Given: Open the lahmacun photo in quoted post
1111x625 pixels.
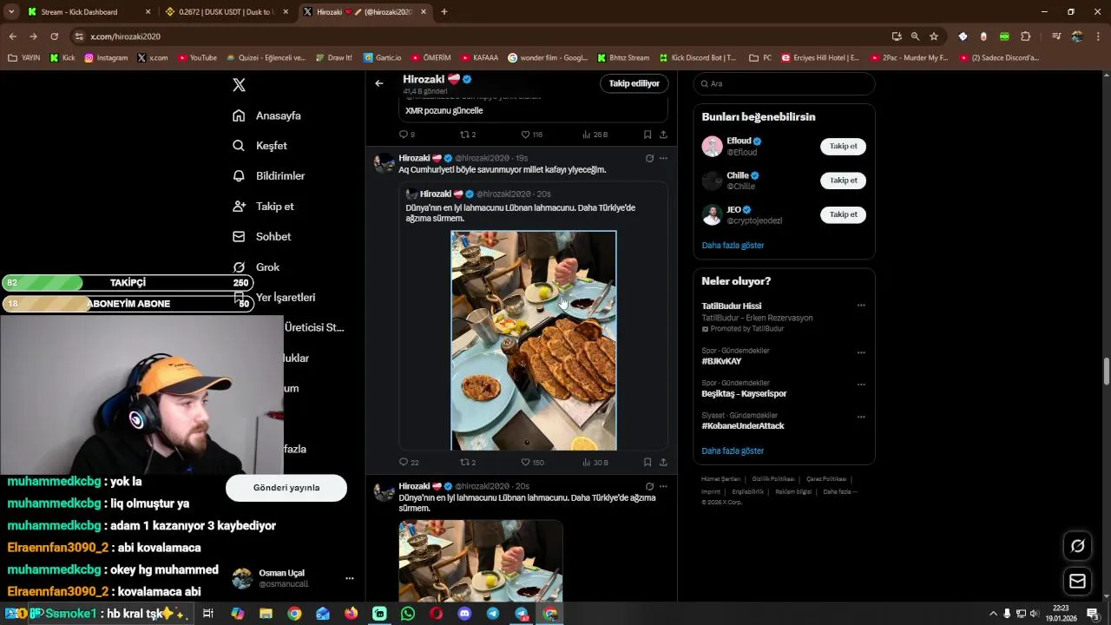Looking at the screenshot, I should [534, 340].
